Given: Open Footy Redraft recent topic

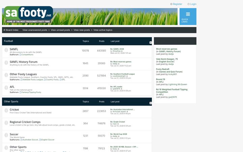Looking at the screenshot, I should [163, 69].
